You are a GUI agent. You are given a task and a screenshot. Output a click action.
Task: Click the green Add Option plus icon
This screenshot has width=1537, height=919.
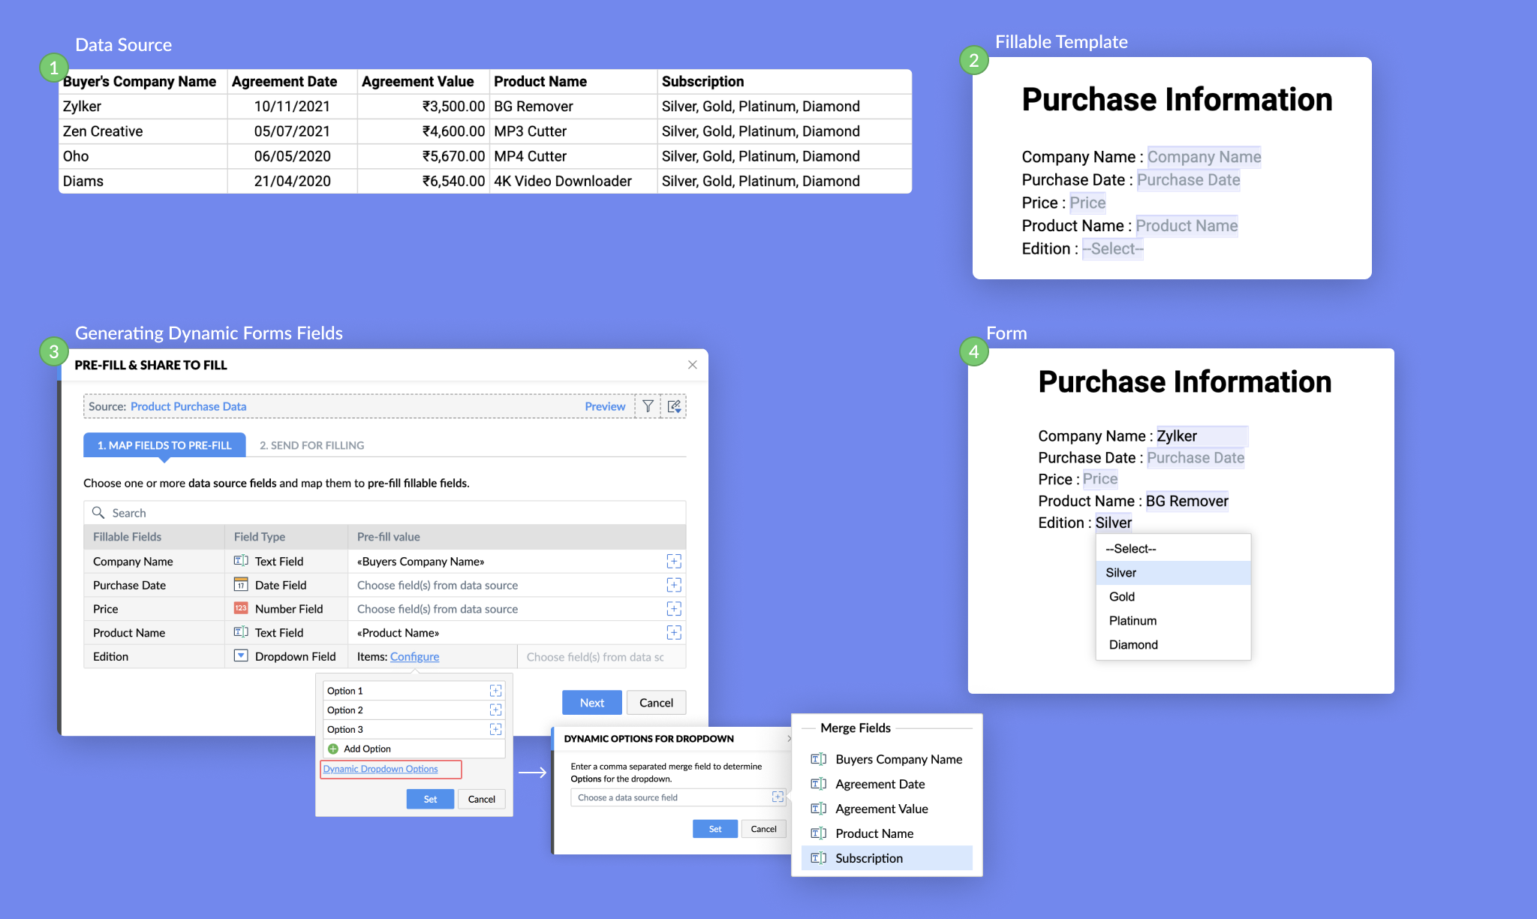[x=333, y=749]
